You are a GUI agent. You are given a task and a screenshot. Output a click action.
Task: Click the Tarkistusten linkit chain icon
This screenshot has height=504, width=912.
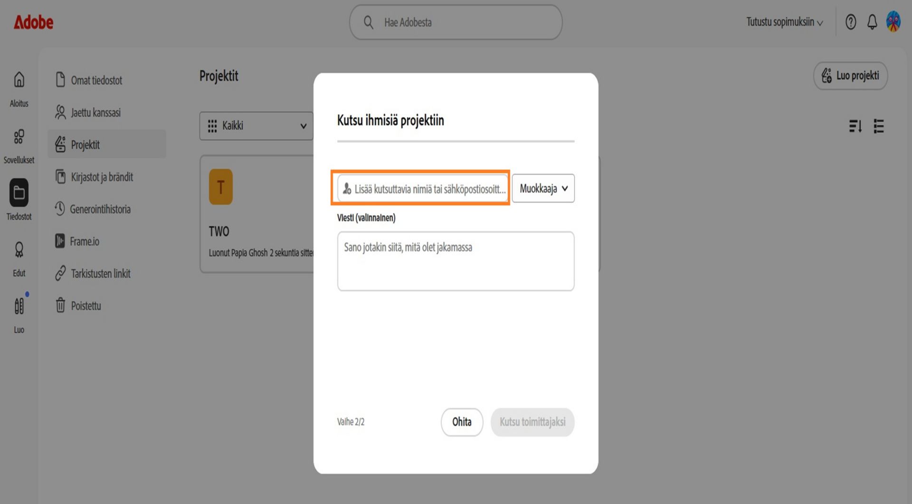pyautogui.click(x=60, y=273)
